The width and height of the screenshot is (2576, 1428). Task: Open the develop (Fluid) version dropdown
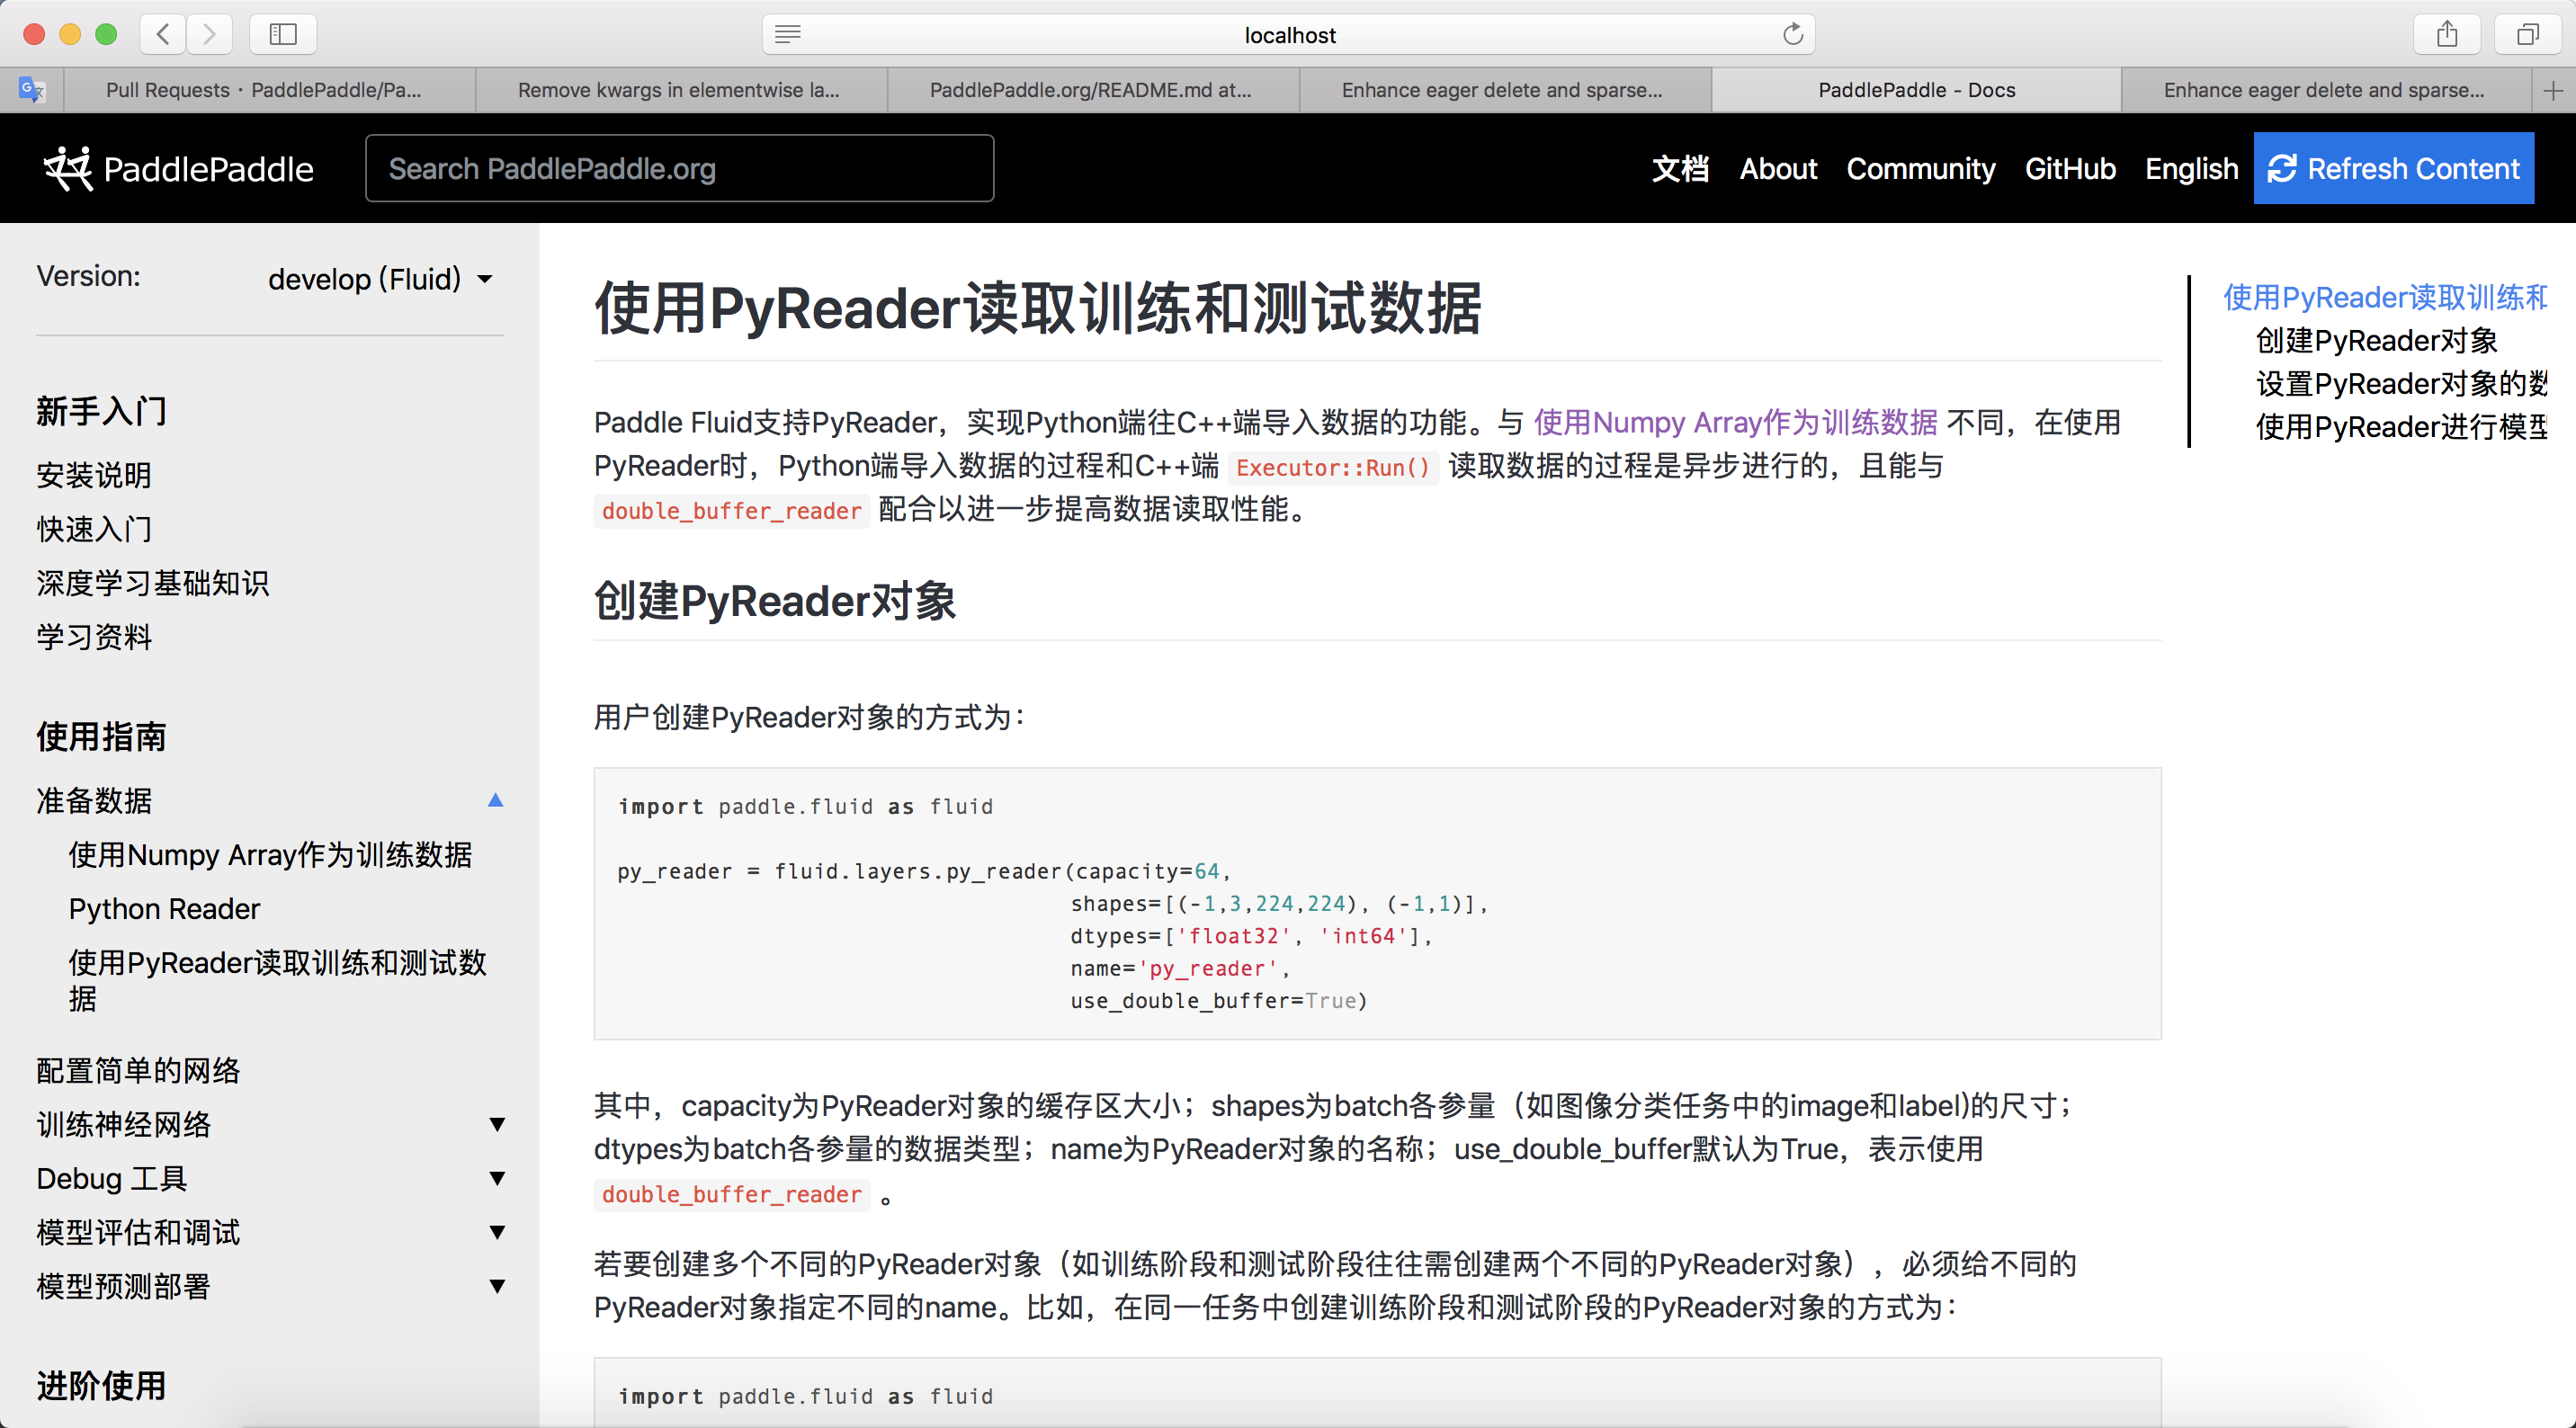tap(380, 279)
